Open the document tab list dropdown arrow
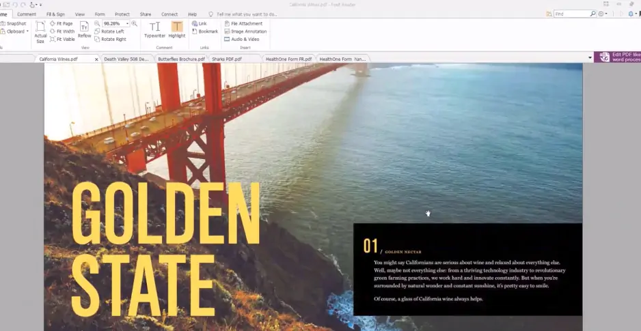This screenshot has width=641, height=331. pos(590,58)
